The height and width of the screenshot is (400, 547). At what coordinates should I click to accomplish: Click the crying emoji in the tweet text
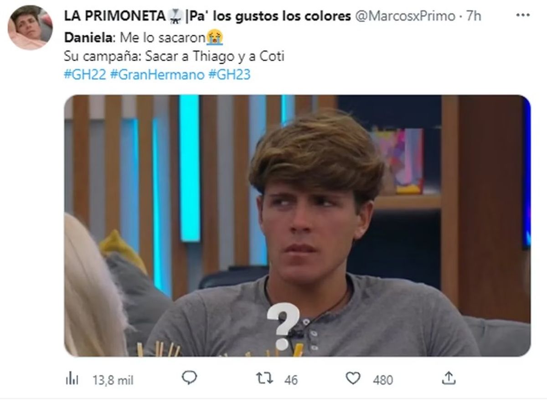pyautogui.click(x=214, y=36)
